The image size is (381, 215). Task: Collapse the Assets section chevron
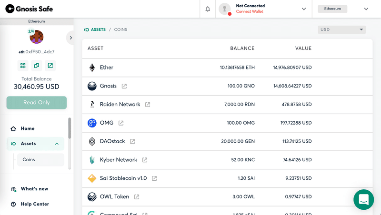[57, 144]
